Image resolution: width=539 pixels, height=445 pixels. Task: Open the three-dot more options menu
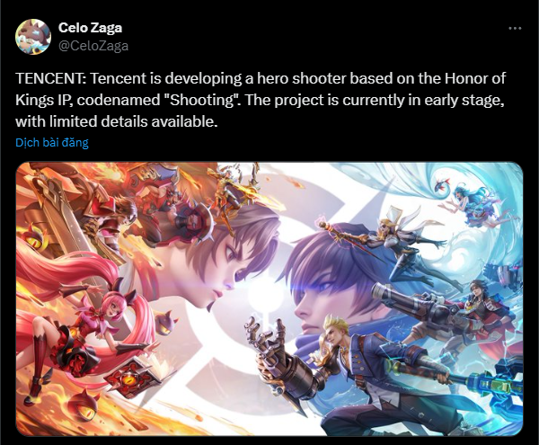pos(515,28)
